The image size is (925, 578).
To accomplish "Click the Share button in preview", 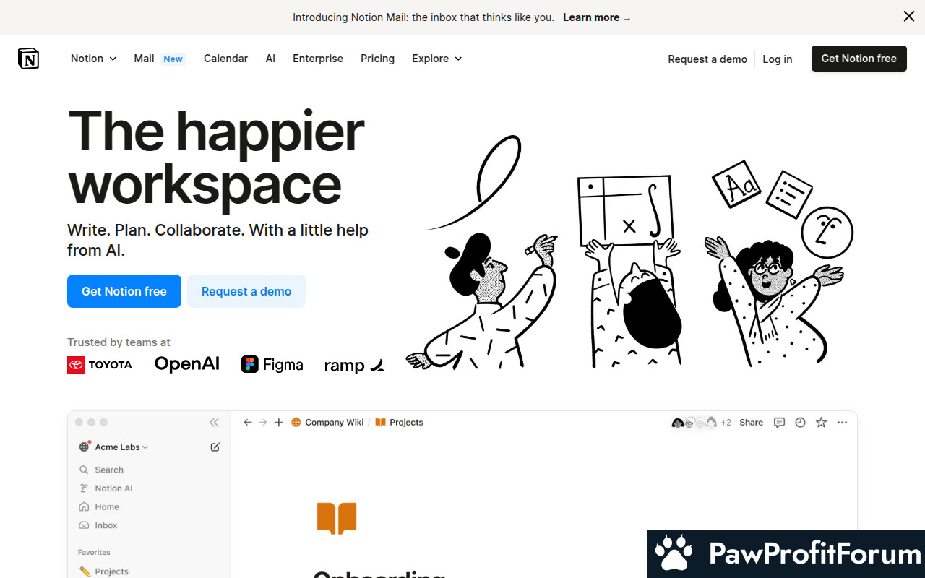I will (751, 423).
